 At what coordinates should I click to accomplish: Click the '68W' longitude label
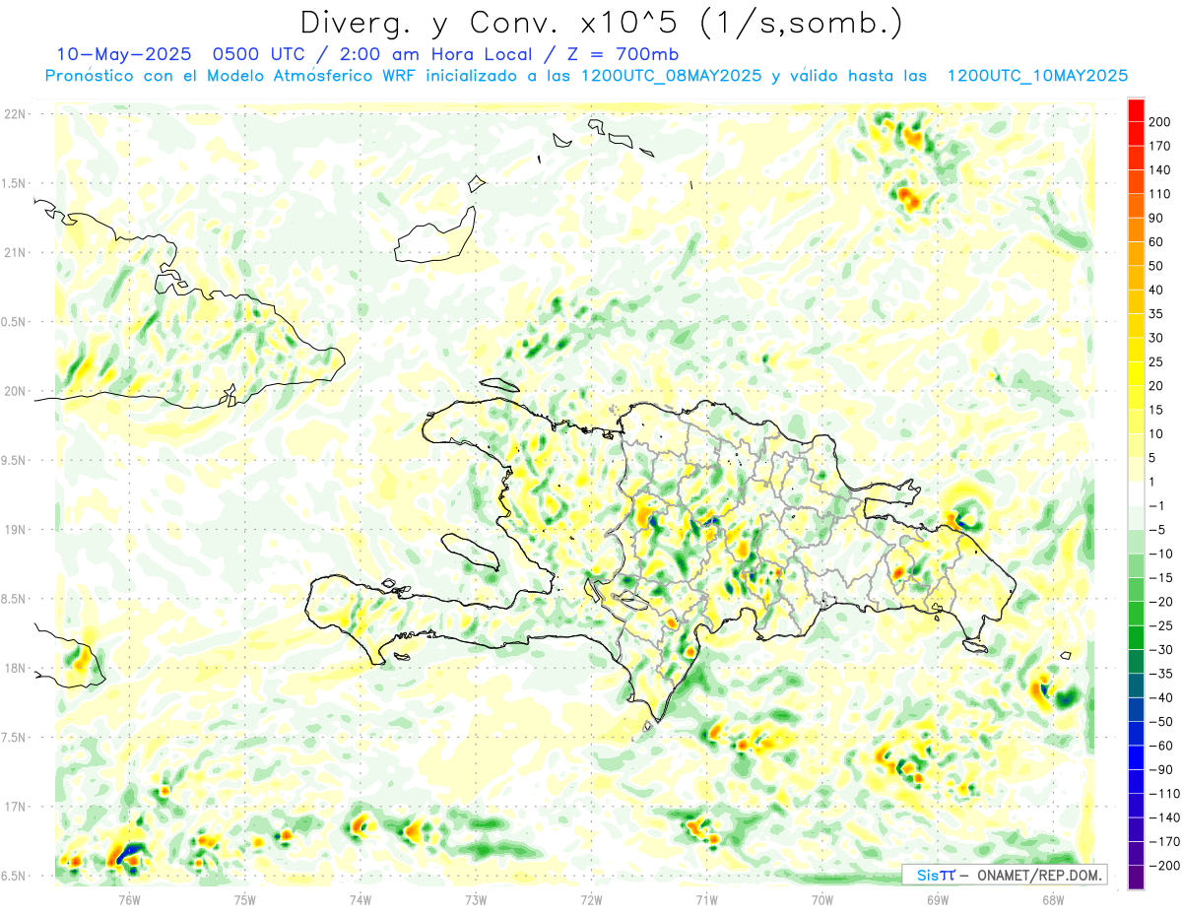1053,899
